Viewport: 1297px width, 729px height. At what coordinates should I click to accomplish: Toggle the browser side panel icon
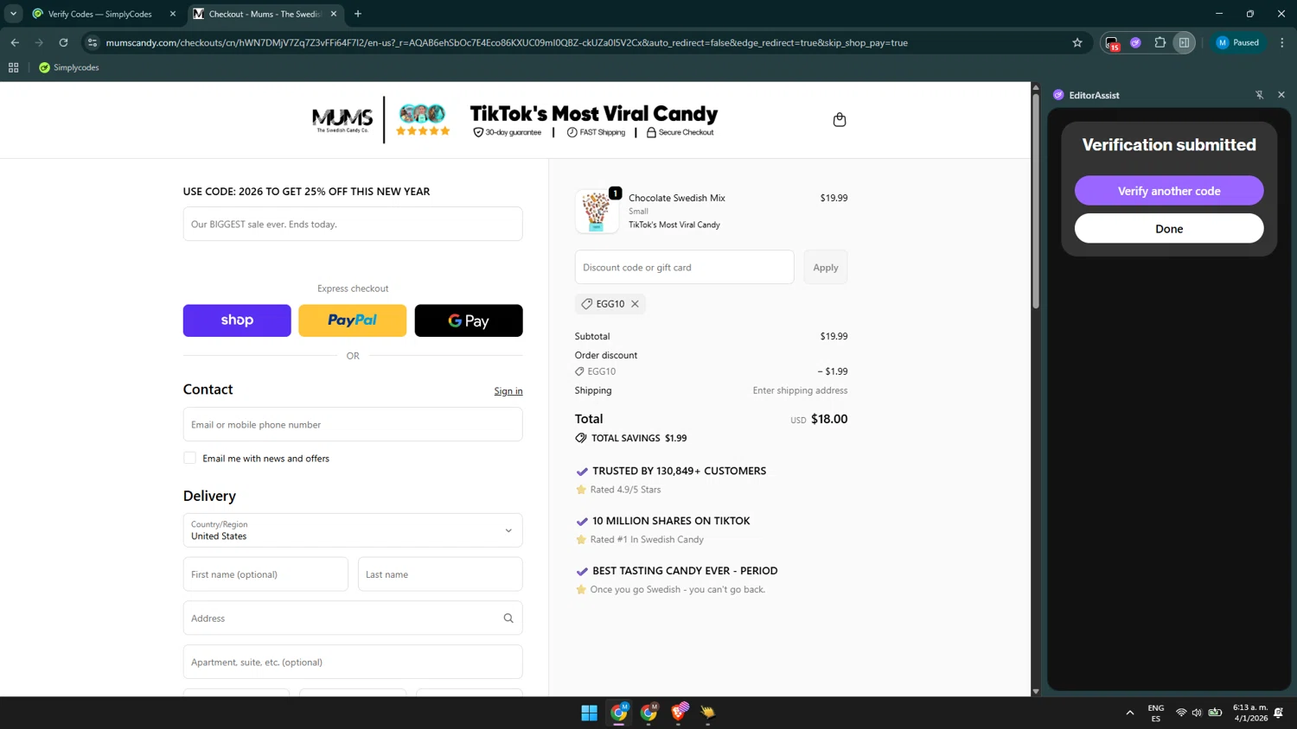coord(1184,42)
